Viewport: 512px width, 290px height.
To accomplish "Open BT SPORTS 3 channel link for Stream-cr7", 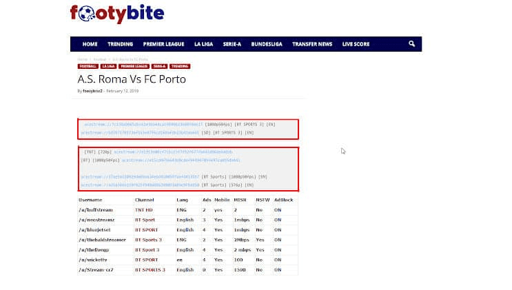I will [150, 270].
